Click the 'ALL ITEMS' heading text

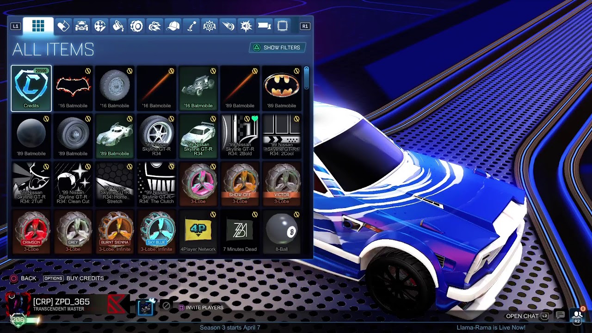(53, 49)
